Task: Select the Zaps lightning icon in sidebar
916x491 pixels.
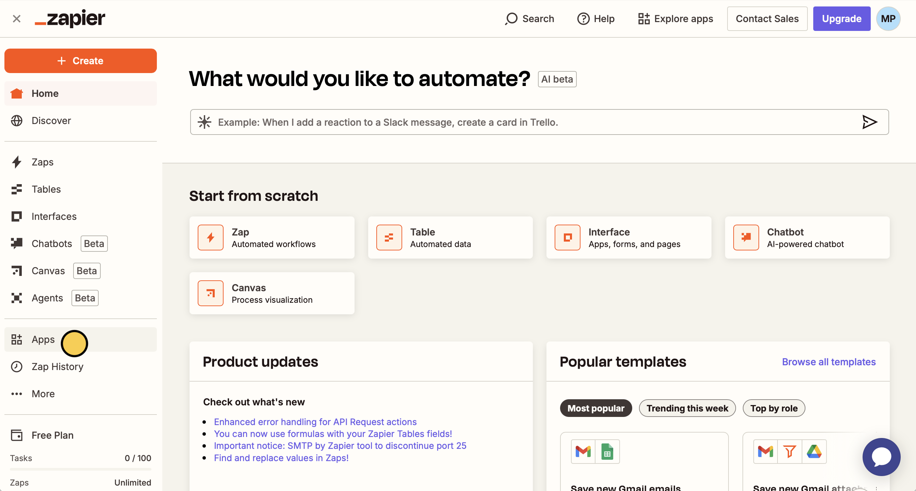Action: (x=17, y=162)
